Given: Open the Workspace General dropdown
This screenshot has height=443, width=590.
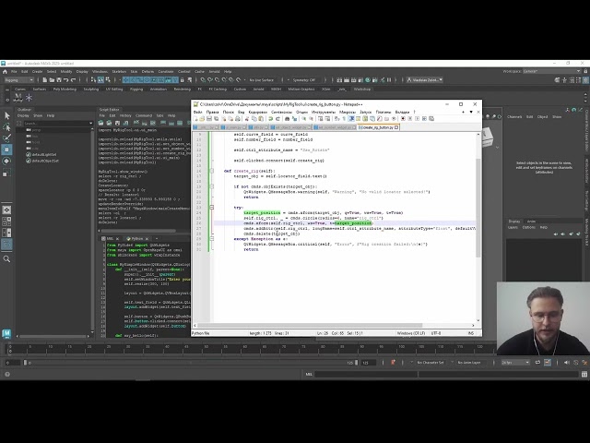Looking at the screenshot, I should (551, 71).
